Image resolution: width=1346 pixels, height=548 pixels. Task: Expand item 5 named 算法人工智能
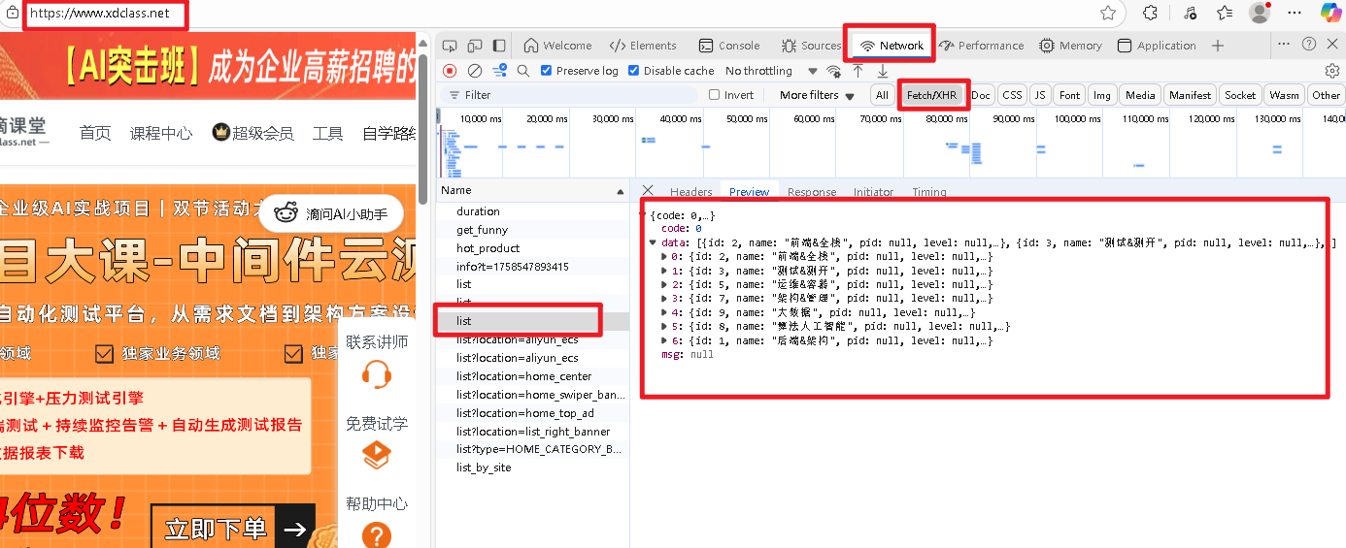[x=664, y=327]
